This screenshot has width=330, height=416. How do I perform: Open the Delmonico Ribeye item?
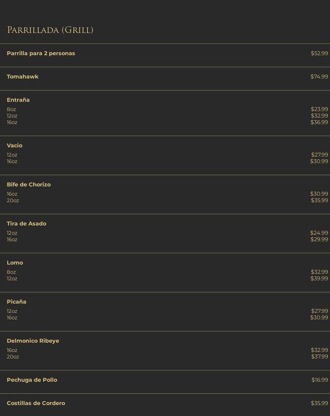(x=33, y=341)
